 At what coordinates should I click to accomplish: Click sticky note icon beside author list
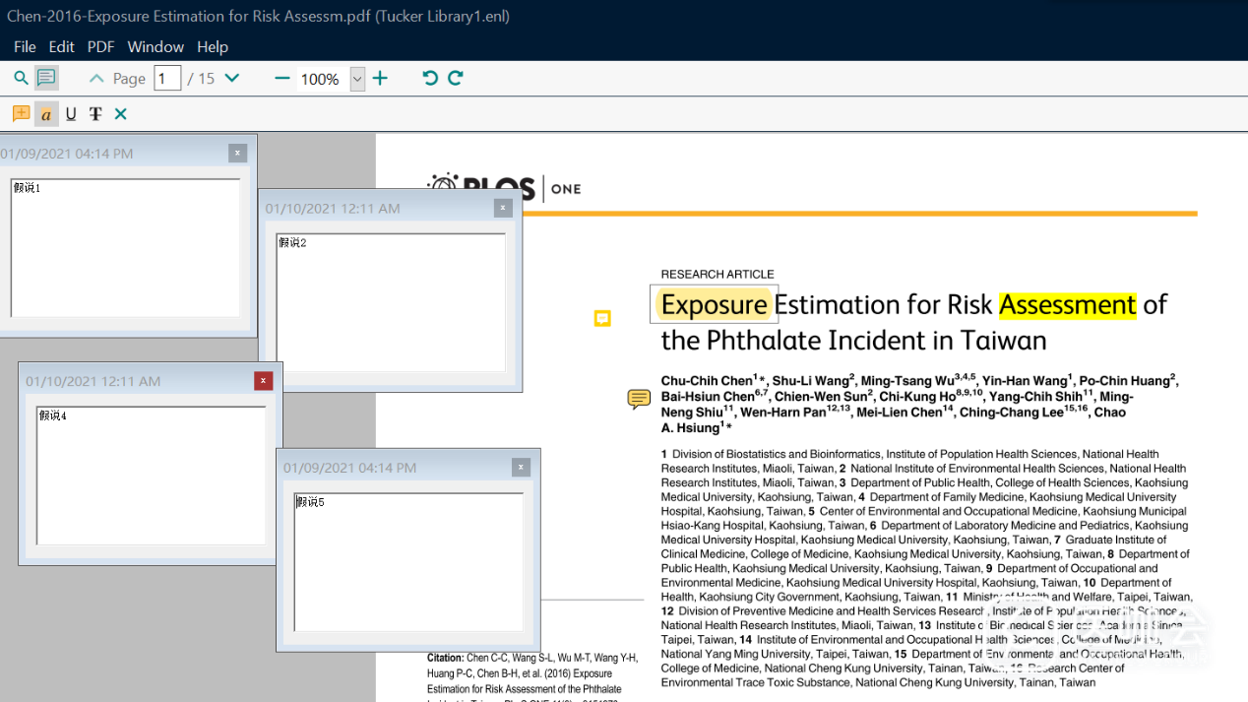pos(639,399)
